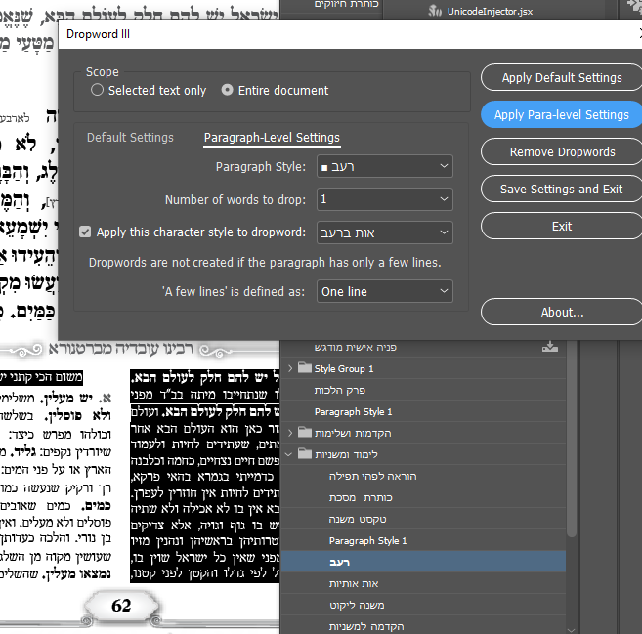Click Save Settings and Exit

(x=561, y=190)
